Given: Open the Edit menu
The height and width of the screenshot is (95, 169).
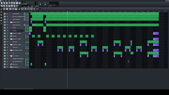Looking at the screenshot, I should [6, 1].
